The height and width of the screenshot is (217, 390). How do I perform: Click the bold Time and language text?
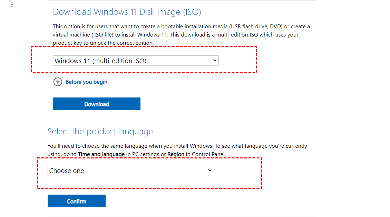pyautogui.click(x=101, y=154)
